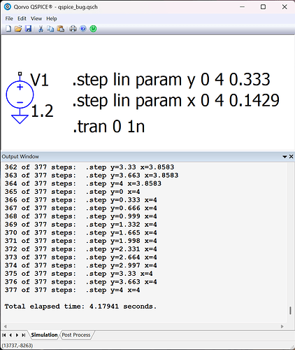Image resolution: width=295 pixels, height=350 pixels.
Task: Print the schematic with the printer icon
Action: pos(73,29)
